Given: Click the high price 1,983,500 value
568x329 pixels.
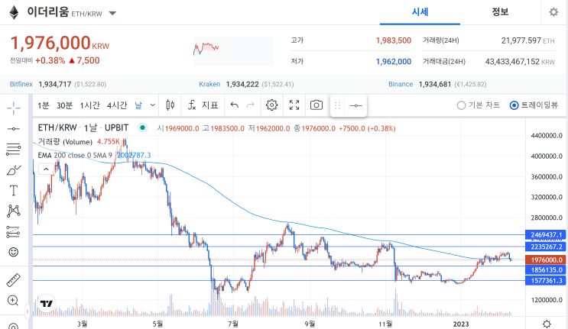Looking at the screenshot, I should pyautogui.click(x=394, y=40).
